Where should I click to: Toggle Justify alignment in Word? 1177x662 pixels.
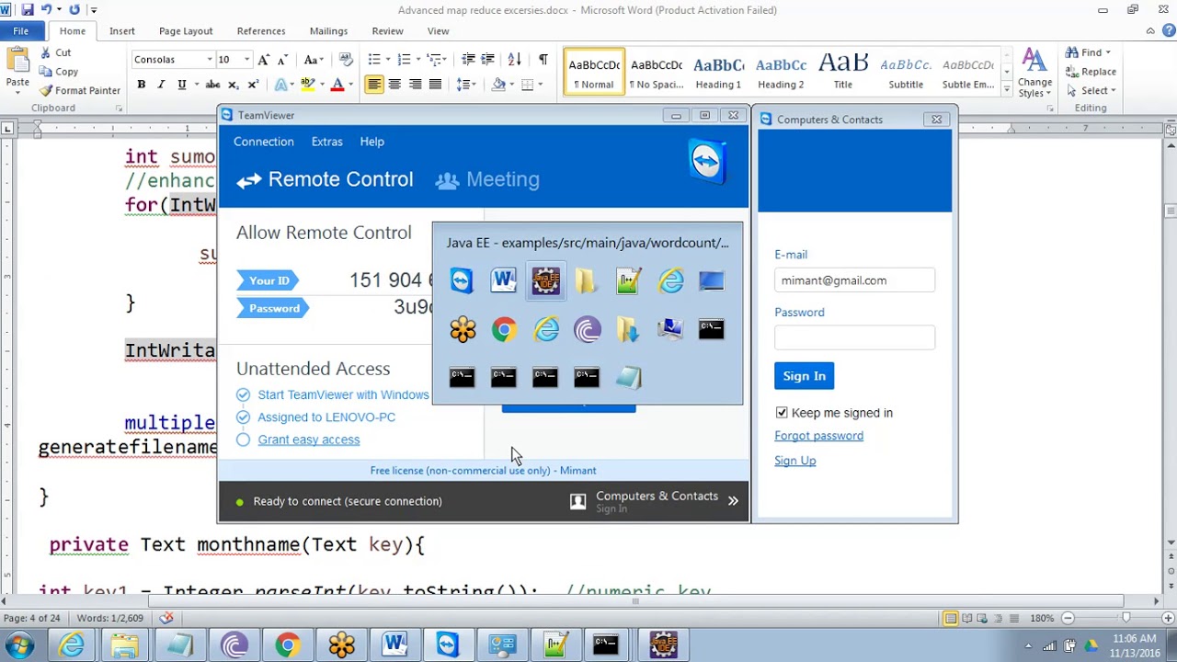point(435,85)
